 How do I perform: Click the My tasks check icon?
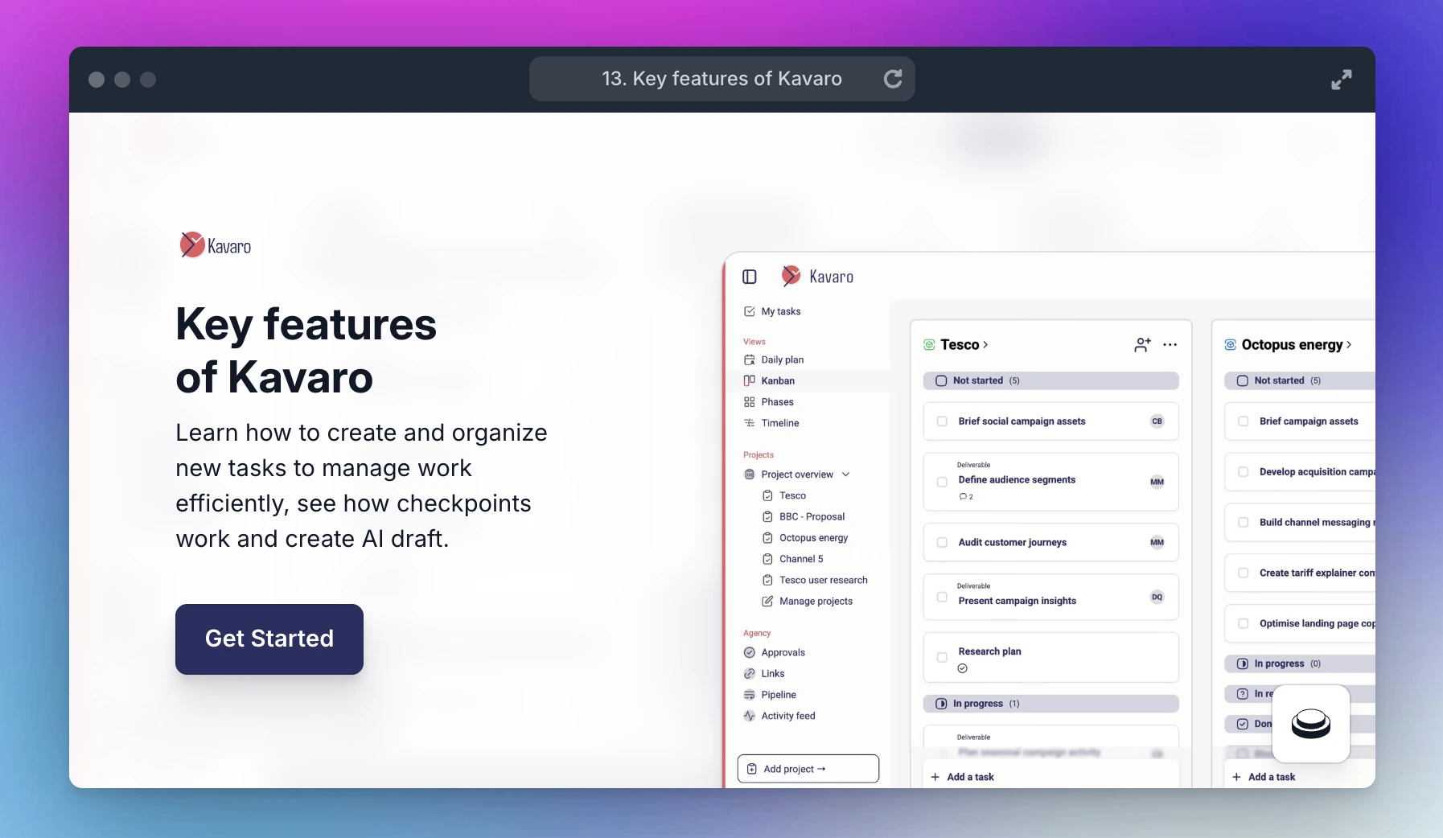[x=750, y=311]
